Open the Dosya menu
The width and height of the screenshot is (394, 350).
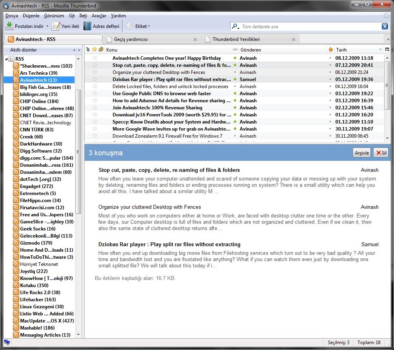[x=11, y=16]
